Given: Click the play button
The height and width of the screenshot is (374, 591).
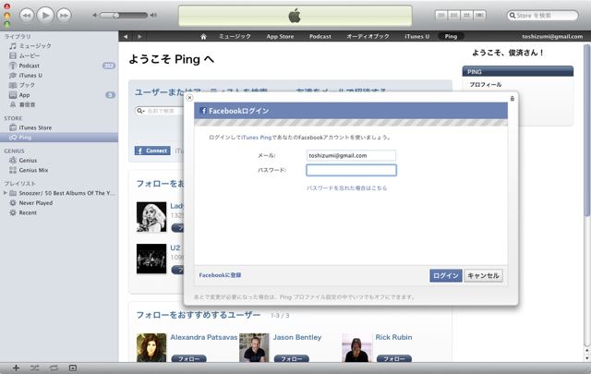Looking at the screenshot, I should (45, 16).
